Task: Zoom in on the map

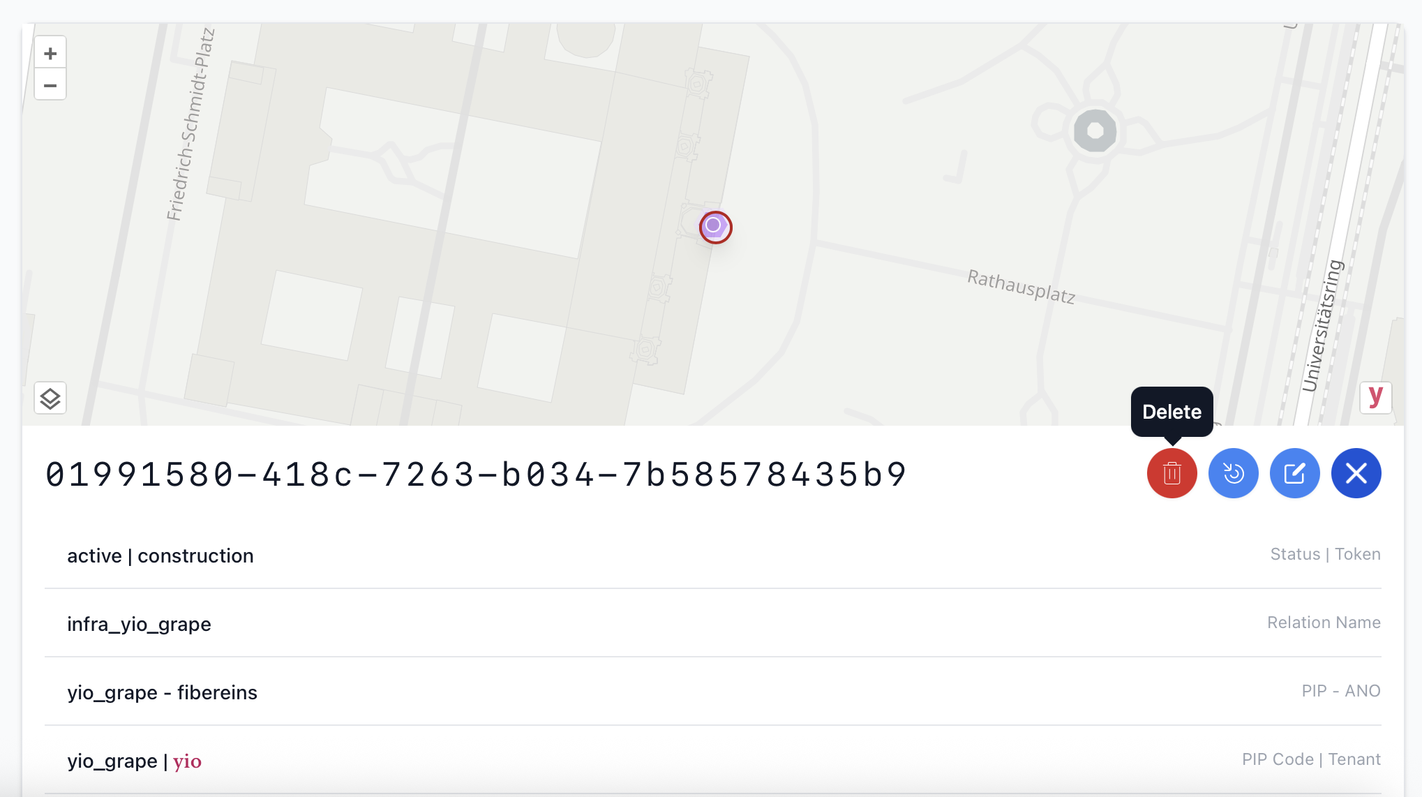Action: [x=50, y=54]
